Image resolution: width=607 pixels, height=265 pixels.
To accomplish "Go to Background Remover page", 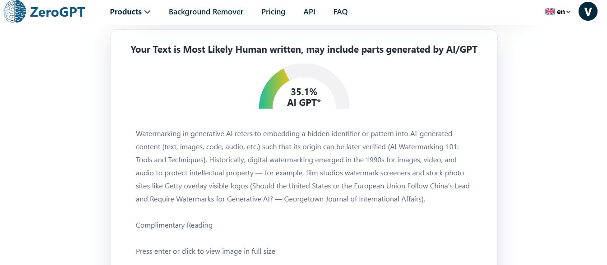I will click(206, 12).
